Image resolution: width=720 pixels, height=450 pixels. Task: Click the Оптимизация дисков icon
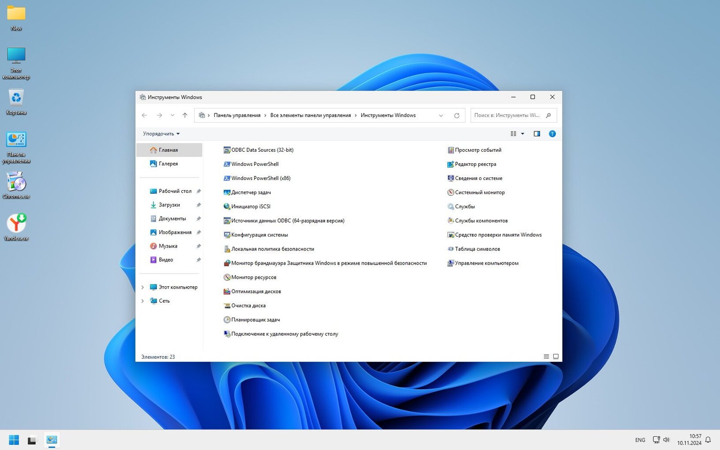click(227, 291)
